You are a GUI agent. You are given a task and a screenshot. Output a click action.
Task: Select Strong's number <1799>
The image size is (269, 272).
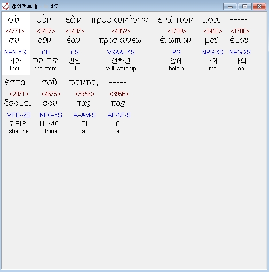pyautogui.click(x=176, y=31)
